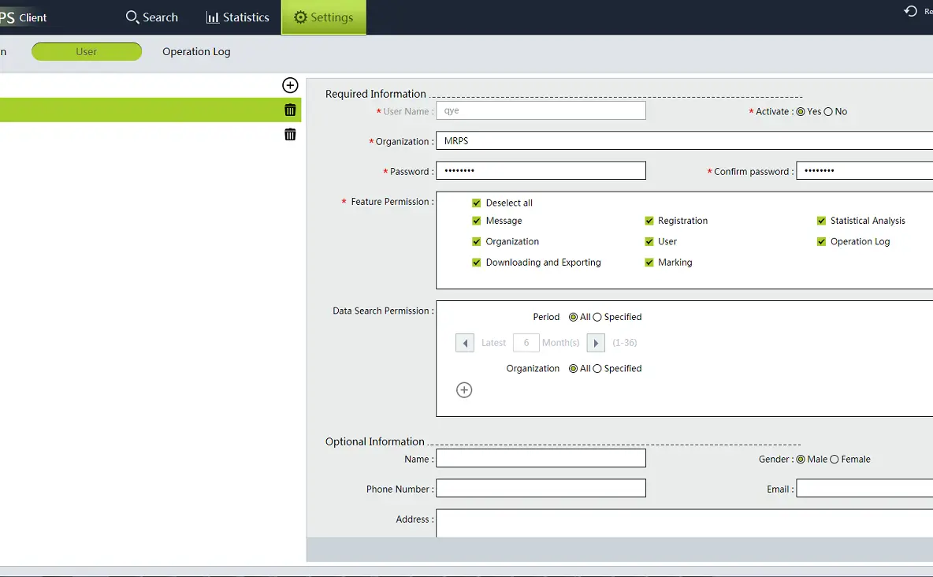Click the refresh circular arrow icon
This screenshot has width=933, height=577.
[x=909, y=10]
